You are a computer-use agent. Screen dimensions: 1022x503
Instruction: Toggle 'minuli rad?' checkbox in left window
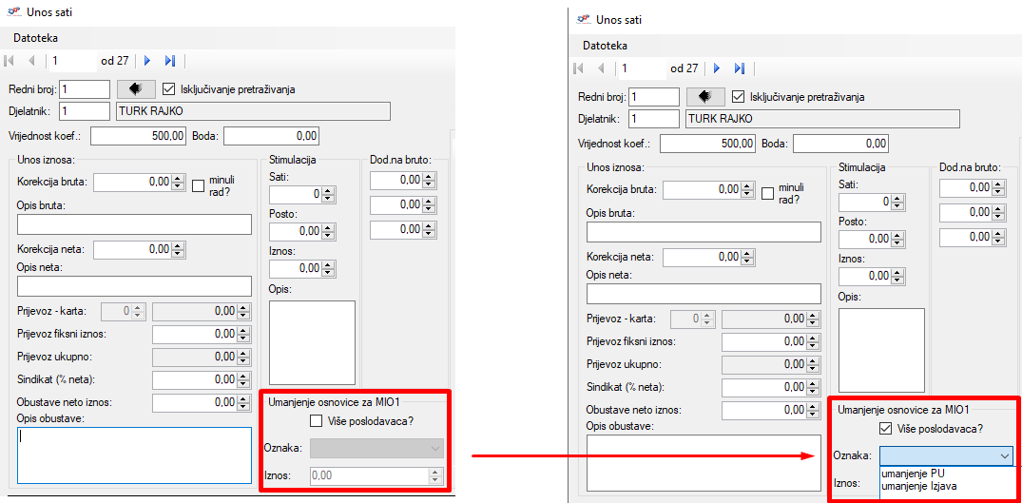(x=199, y=185)
